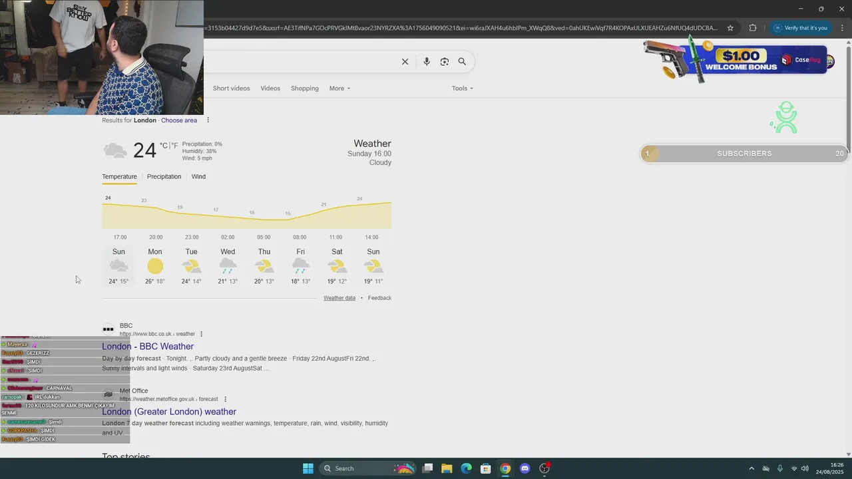Open volume speaker tray icon

[x=805, y=468]
